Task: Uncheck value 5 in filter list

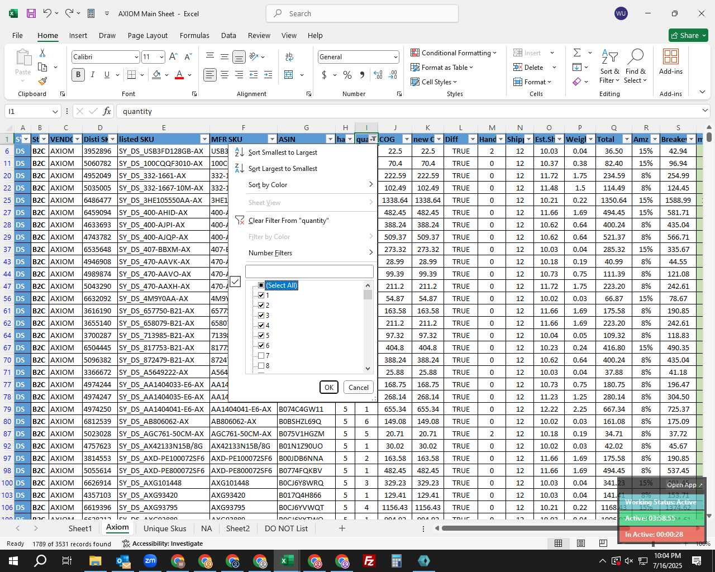Action: (261, 335)
